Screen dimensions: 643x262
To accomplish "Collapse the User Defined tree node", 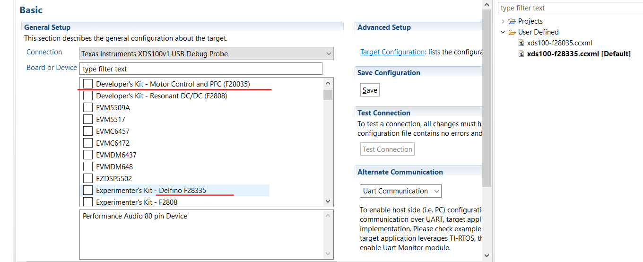I will coord(503,32).
